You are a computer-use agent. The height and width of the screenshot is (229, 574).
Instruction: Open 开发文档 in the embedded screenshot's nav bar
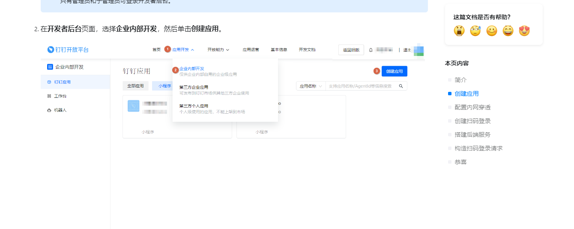[x=307, y=50]
